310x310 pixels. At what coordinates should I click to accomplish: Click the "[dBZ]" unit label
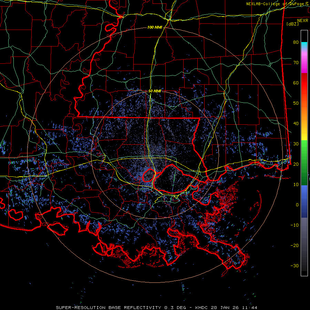tap(292, 24)
